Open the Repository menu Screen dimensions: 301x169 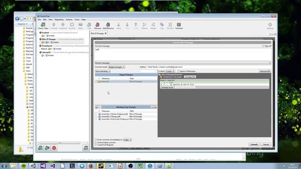59,20
